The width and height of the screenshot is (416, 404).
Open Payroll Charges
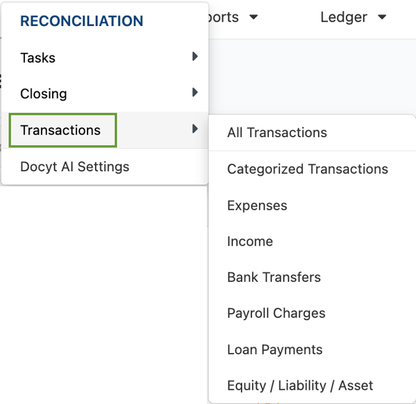click(276, 313)
